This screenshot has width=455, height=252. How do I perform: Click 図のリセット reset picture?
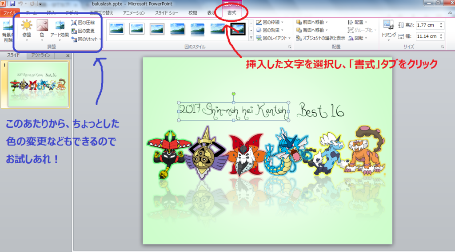[x=85, y=39]
